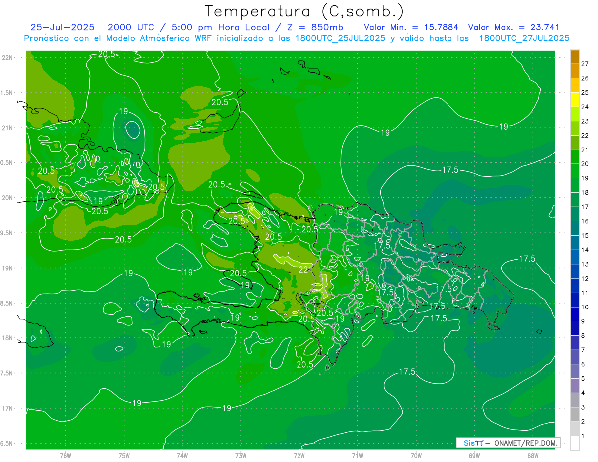The height and width of the screenshot is (462, 598).
Task: Click color scale label "13"
Action: [585, 264]
